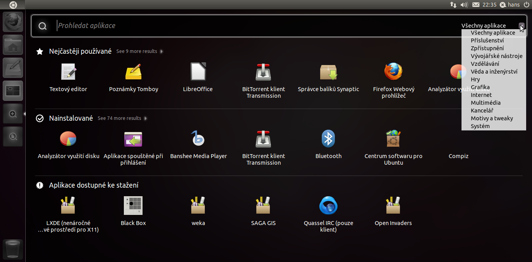Image resolution: width=532 pixels, height=262 pixels.
Task: Choose Všechny aplikace in the category list
Action: point(493,33)
